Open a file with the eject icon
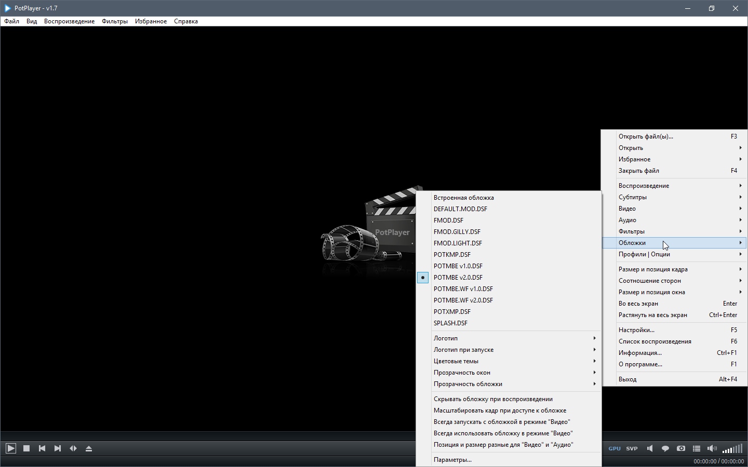This screenshot has width=748, height=467. pyautogui.click(x=89, y=448)
